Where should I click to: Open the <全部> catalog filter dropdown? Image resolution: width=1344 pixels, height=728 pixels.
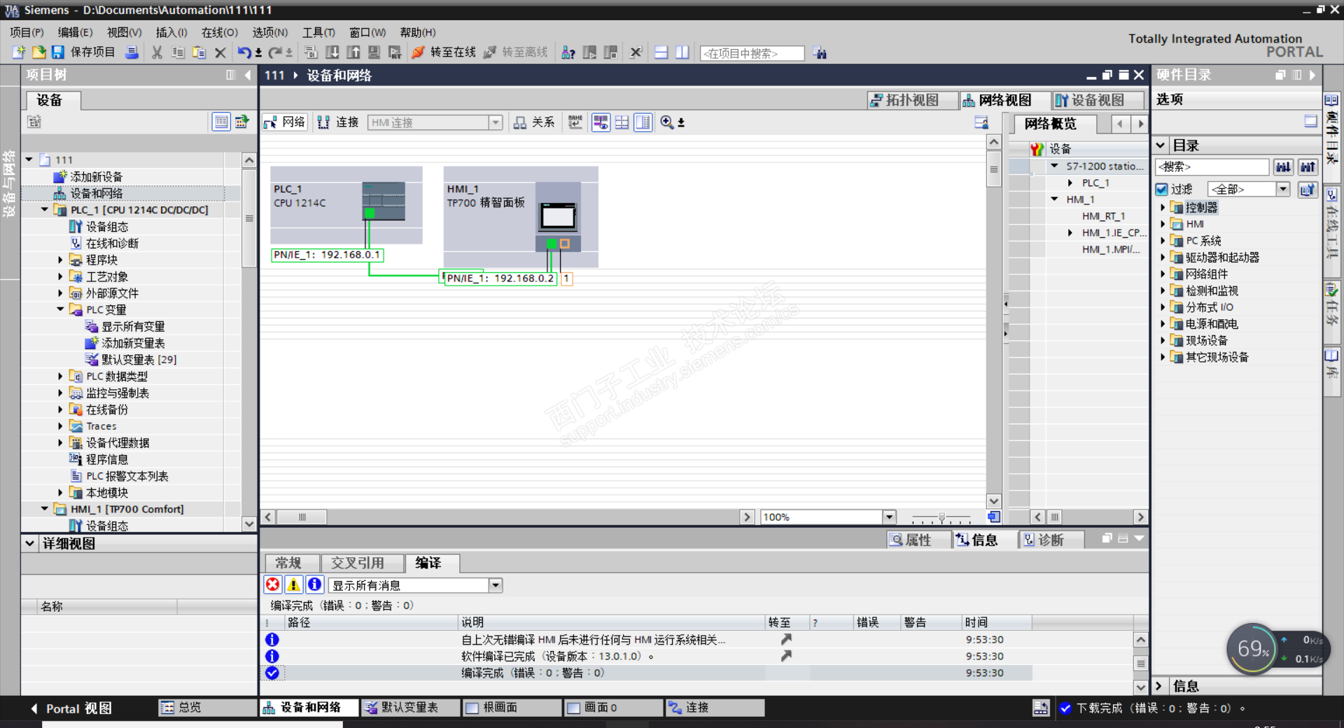click(x=1283, y=190)
